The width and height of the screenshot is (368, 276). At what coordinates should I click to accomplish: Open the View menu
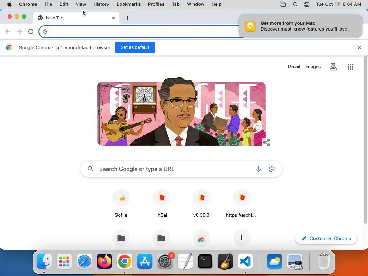point(81,4)
